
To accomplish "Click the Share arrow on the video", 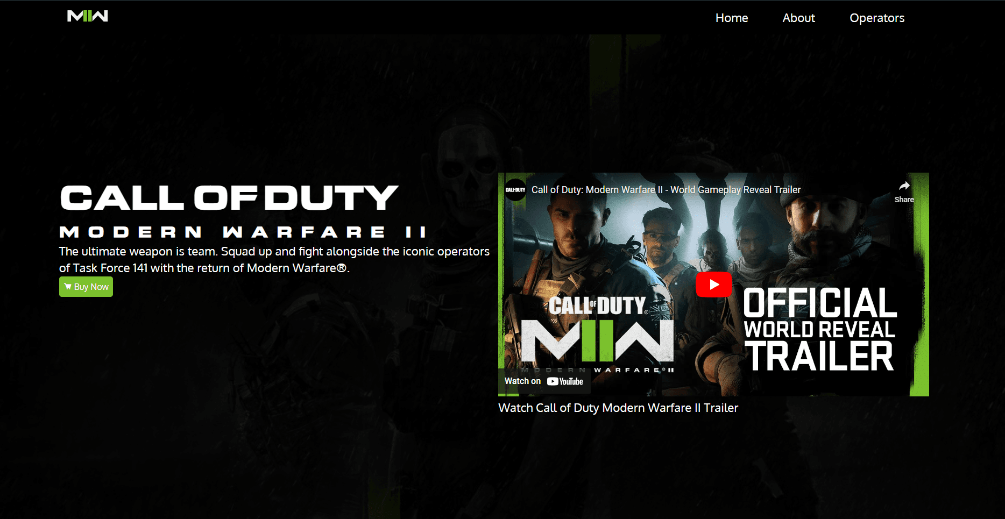I will tap(904, 191).
